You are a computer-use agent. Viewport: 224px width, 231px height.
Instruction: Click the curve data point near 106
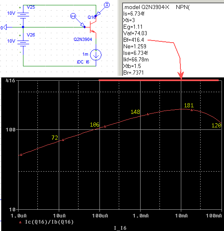pos(105,127)
